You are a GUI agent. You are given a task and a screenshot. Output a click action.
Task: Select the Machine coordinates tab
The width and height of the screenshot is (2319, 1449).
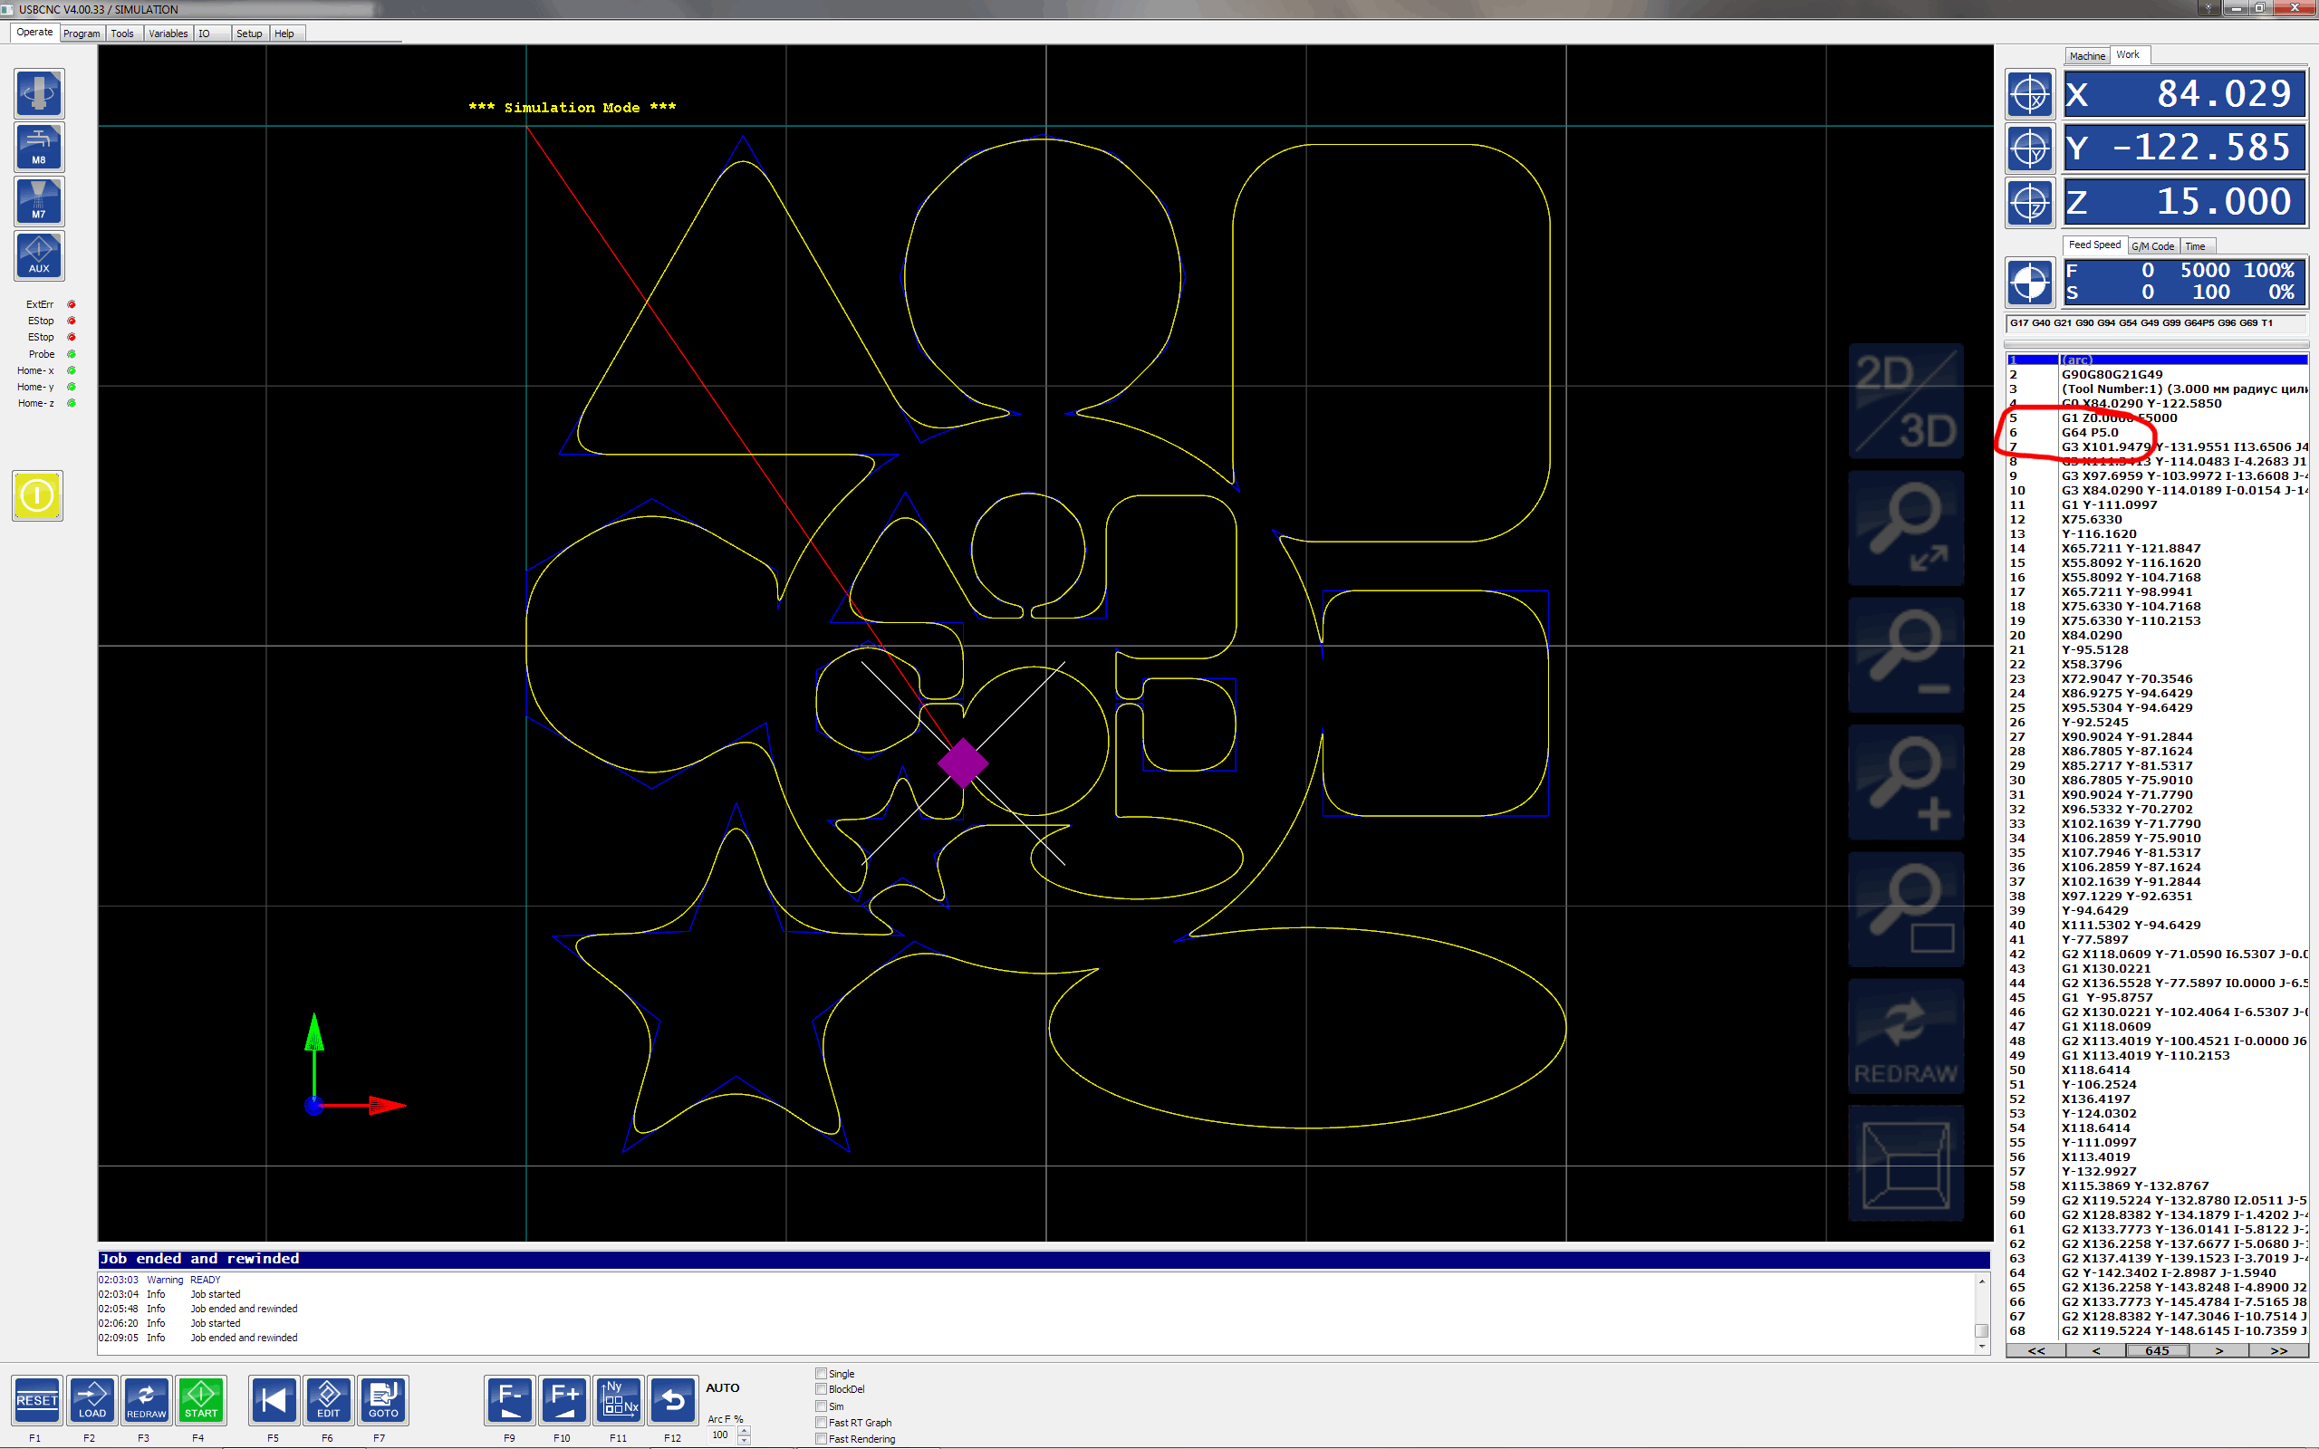tap(2086, 55)
